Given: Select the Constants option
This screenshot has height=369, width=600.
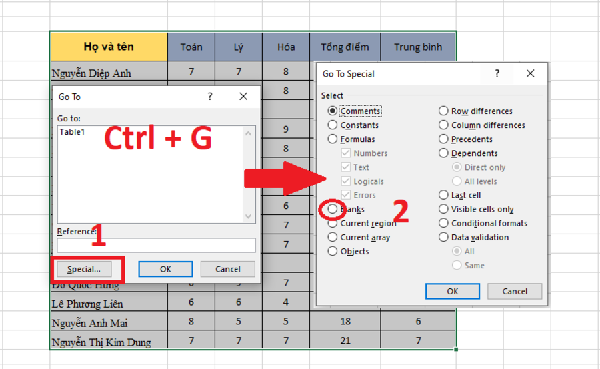Looking at the screenshot, I should [332, 125].
